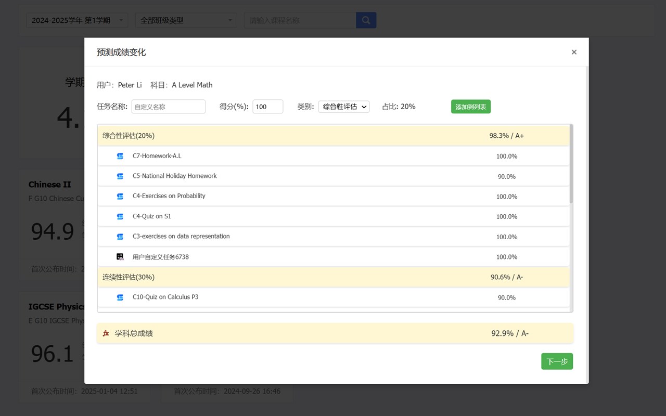Select the 综合性评估(20%) category header

tap(334, 136)
